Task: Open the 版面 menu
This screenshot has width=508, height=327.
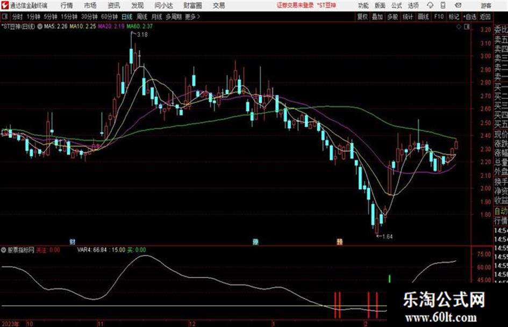Action: (x=380, y=5)
